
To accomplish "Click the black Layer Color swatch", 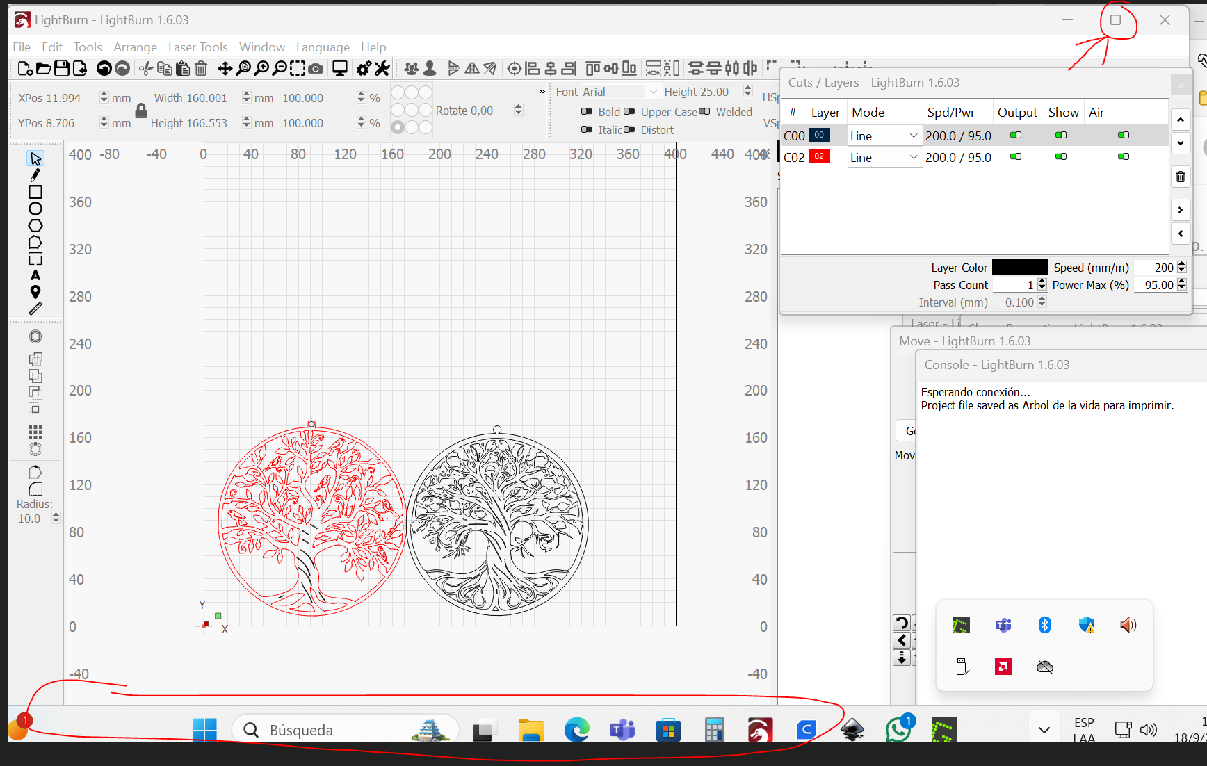I will pos(1019,268).
